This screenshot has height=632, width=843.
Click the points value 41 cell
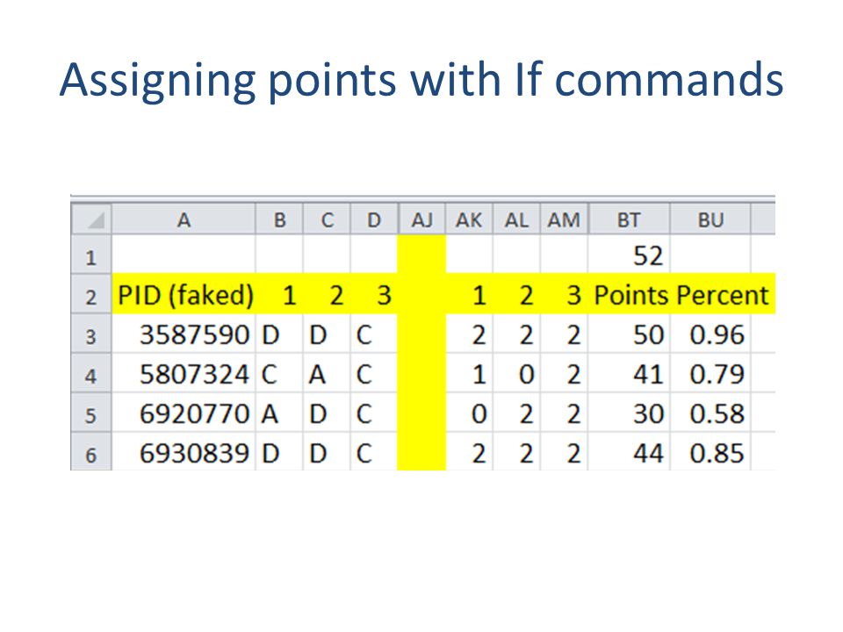(x=629, y=374)
